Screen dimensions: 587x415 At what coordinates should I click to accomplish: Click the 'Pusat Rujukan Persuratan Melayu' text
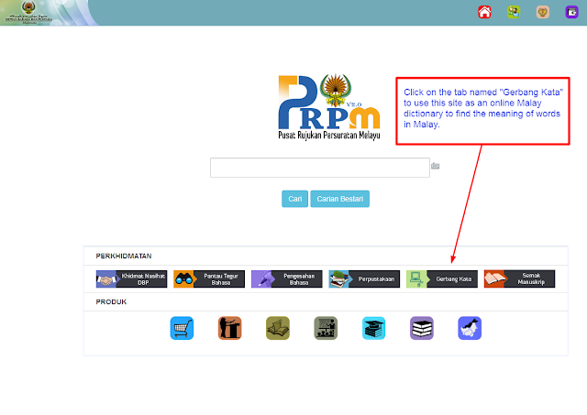coord(329,136)
